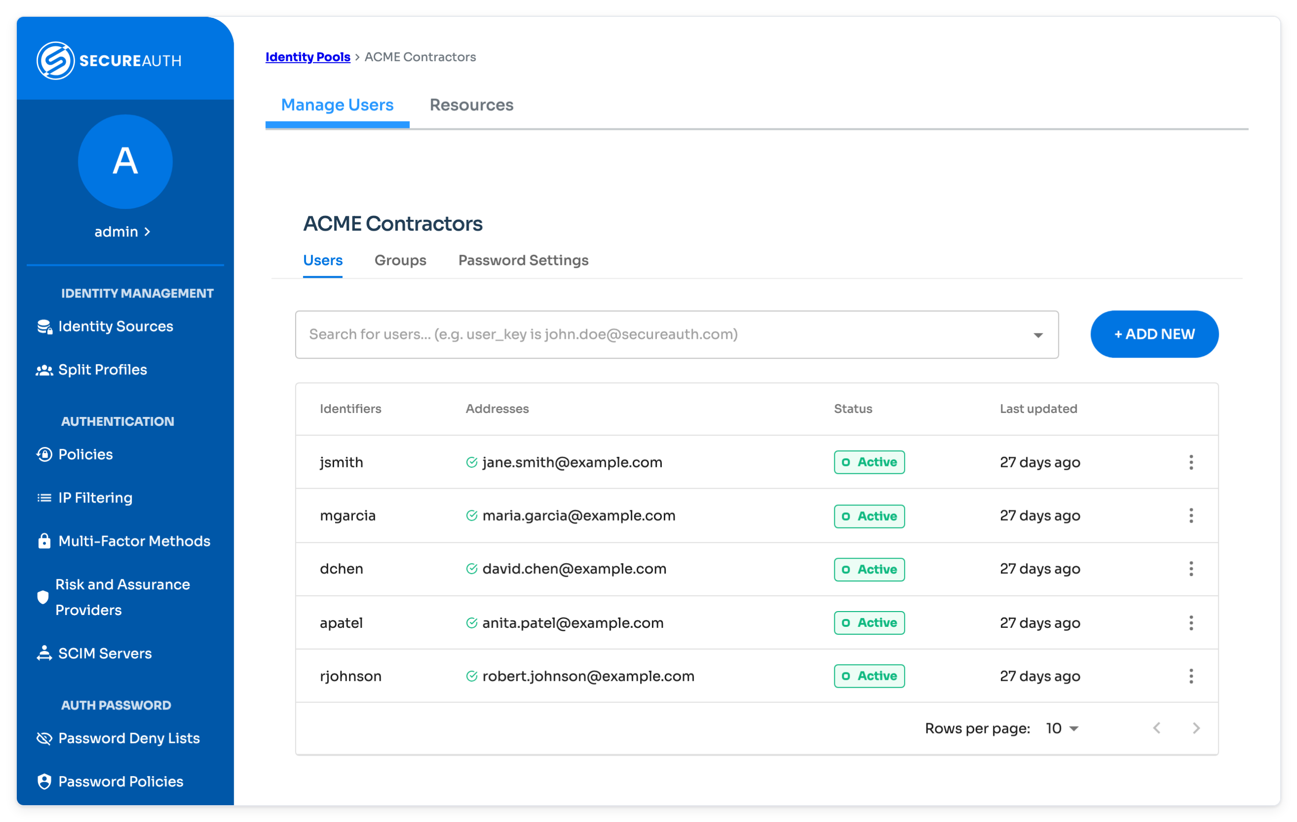Screen dimensions: 1297x822
Task: Go to the previous page arrow
Action: tap(1157, 728)
